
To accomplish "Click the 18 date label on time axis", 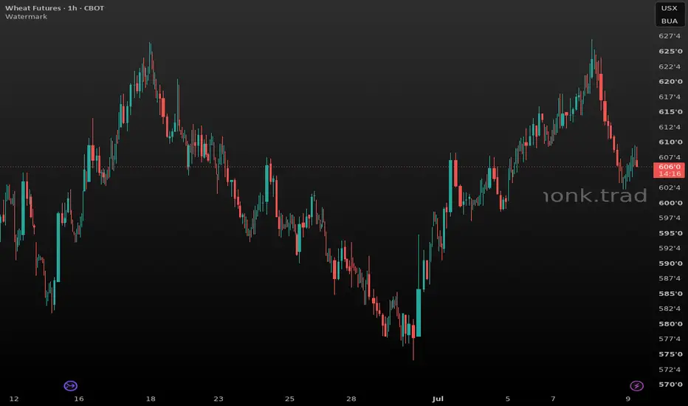I will (x=151, y=399).
